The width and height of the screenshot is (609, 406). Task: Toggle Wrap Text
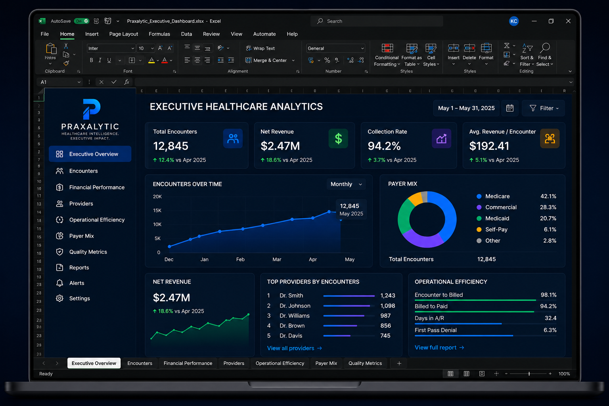260,48
